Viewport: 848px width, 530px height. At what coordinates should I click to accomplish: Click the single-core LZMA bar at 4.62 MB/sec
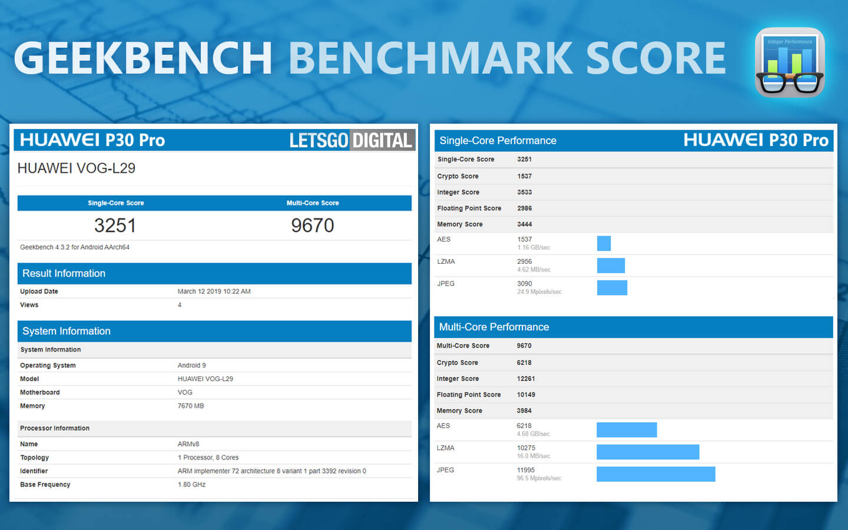tap(611, 266)
